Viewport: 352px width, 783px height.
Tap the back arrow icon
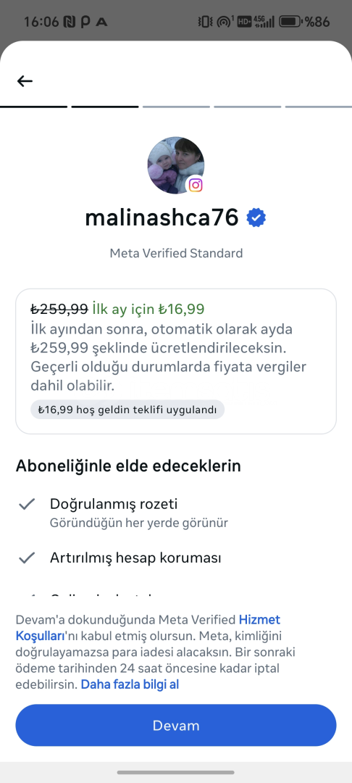coord(25,81)
